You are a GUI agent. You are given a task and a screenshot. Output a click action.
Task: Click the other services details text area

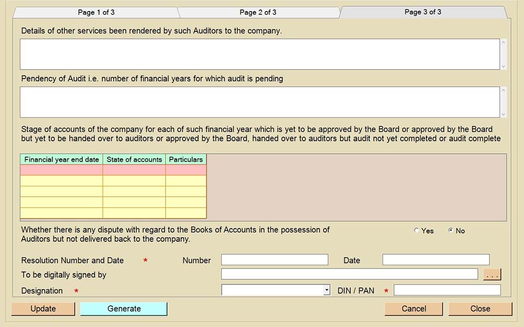click(x=260, y=54)
